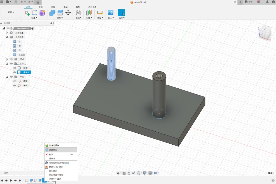Play the timeline

[11, 180]
